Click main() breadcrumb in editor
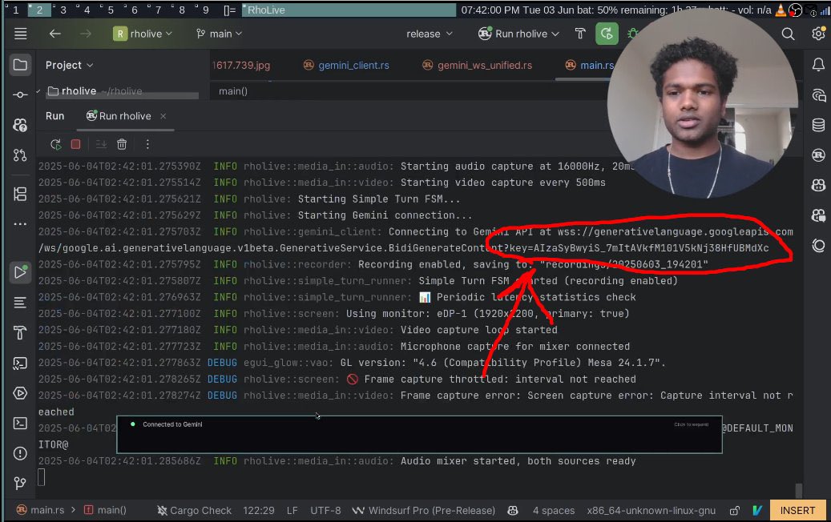The width and height of the screenshot is (831, 522). pos(233,91)
